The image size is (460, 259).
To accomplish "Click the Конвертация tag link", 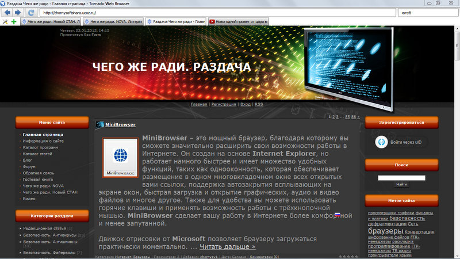I will click(420, 232).
